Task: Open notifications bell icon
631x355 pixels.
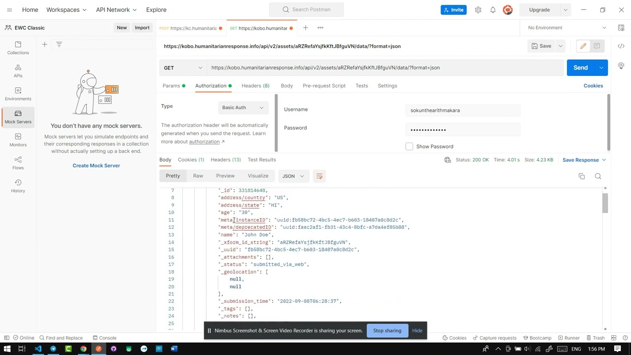Action: 492,10
